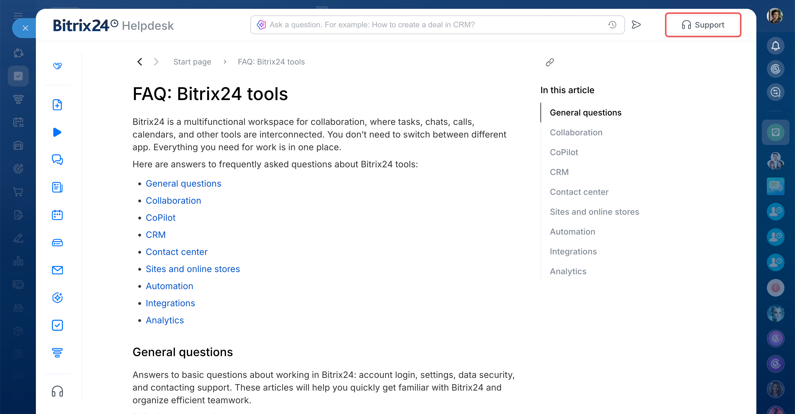Click the play icon in helpdesk sidebar
The image size is (795, 414).
point(57,132)
